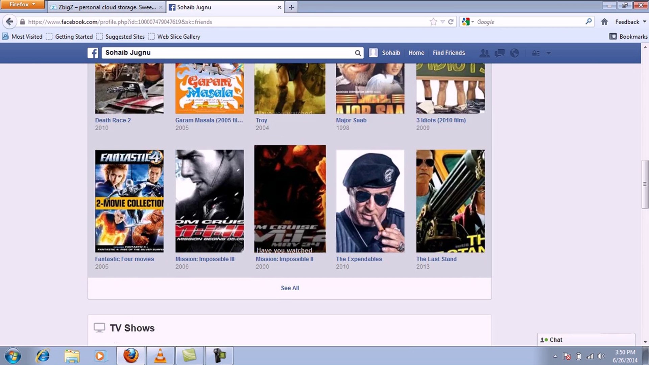Expand the account settings caret on the navbar

point(549,53)
